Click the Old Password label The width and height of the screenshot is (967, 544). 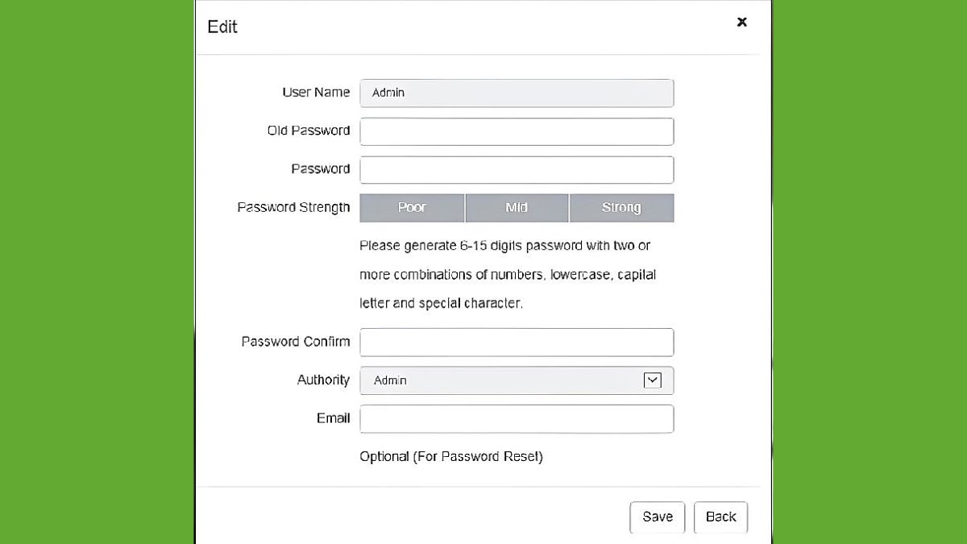[x=309, y=131]
